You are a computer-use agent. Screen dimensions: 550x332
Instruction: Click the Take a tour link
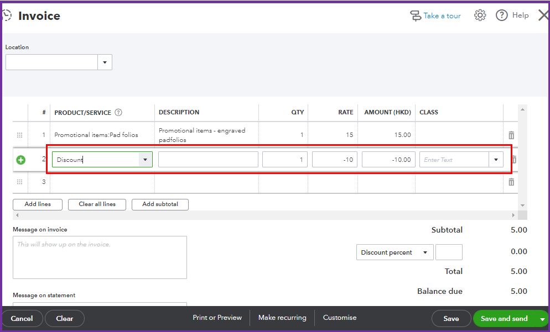(442, 16)
